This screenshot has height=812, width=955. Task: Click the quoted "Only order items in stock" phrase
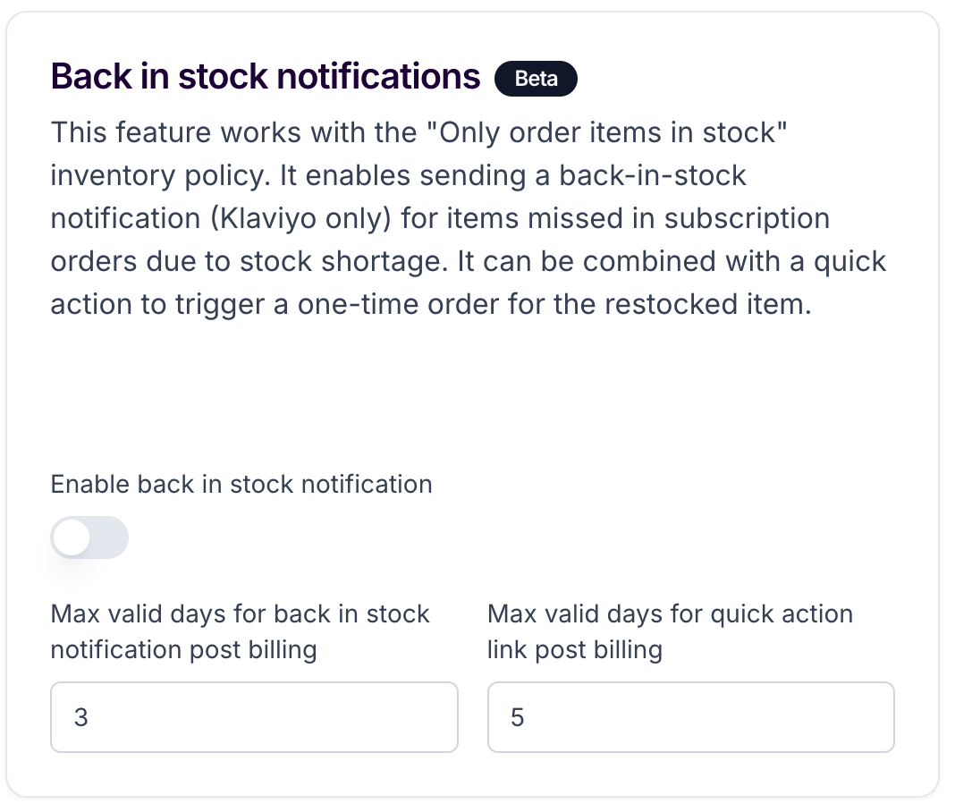(607, 132)
